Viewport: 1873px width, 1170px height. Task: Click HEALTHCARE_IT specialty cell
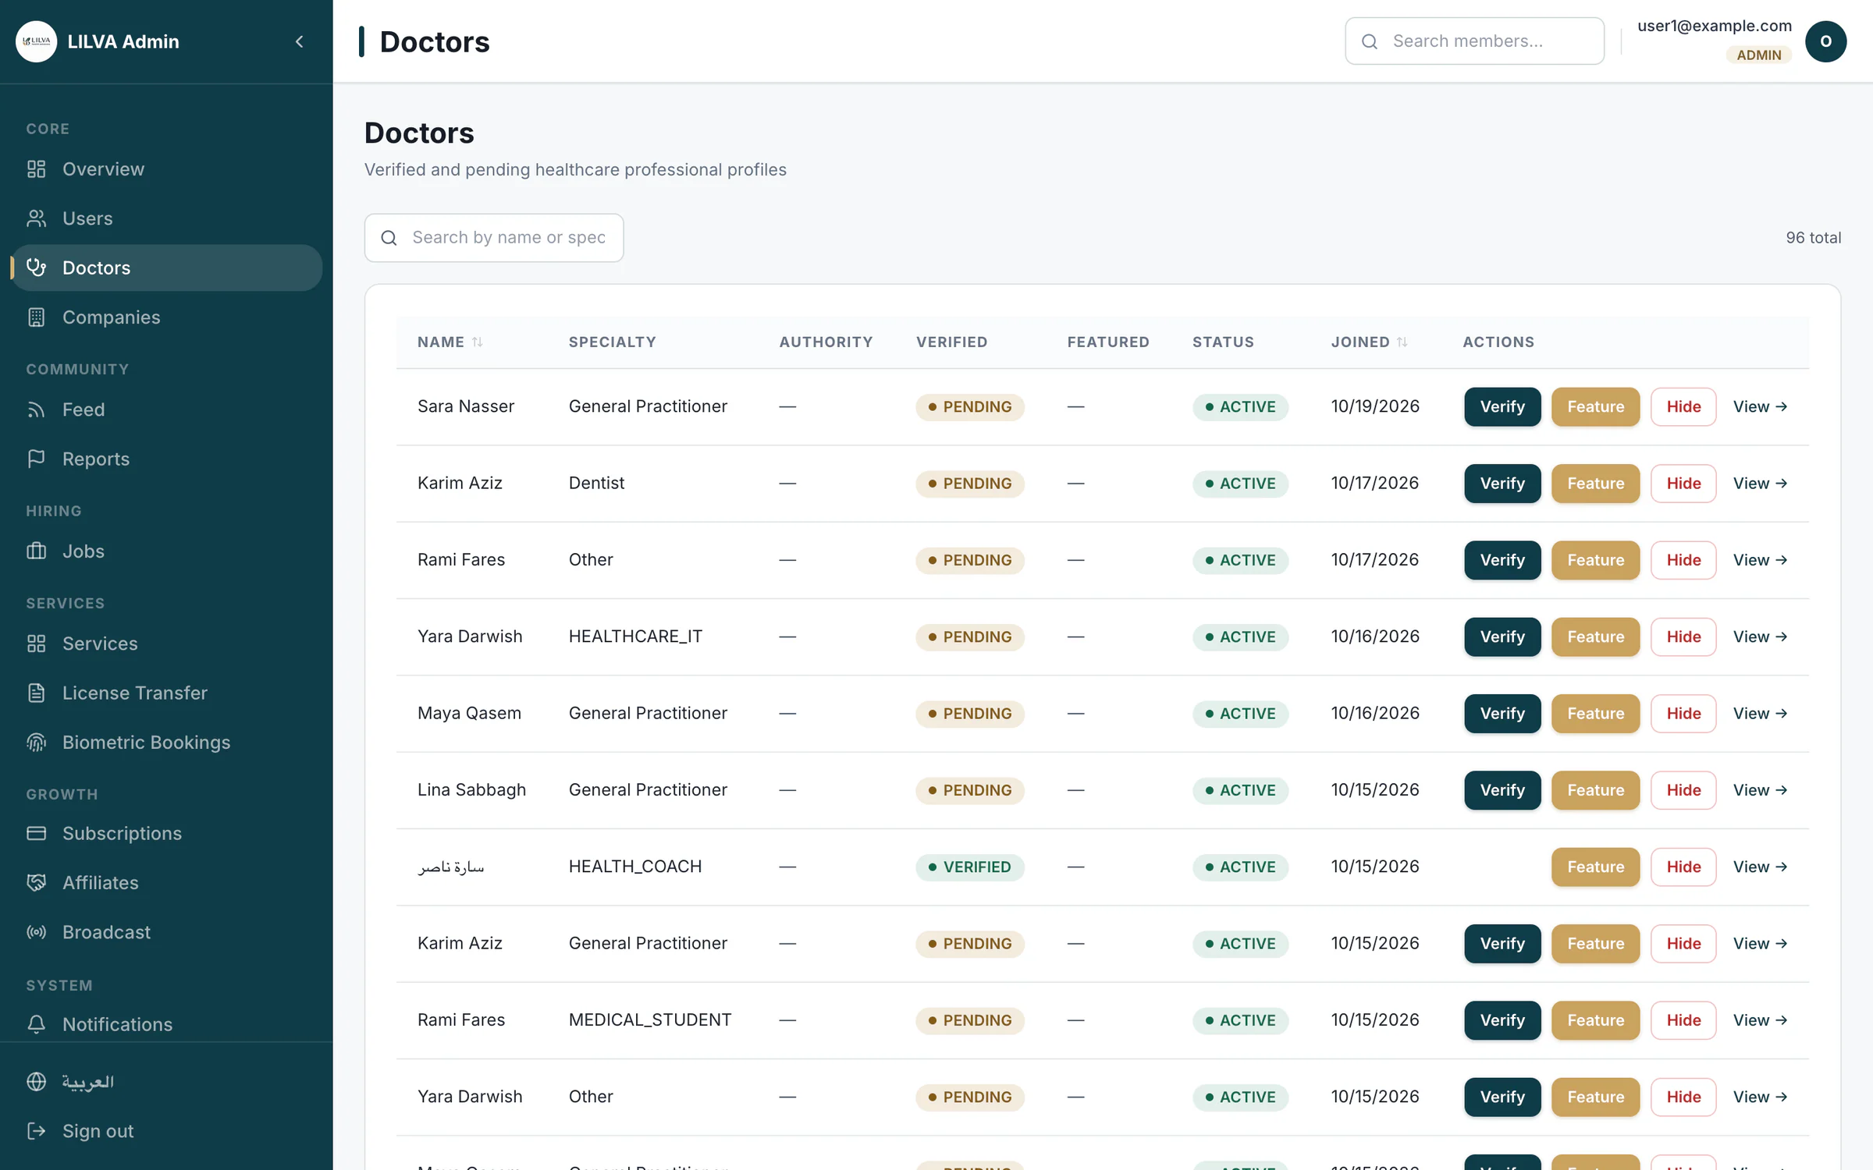pos(635,636)
